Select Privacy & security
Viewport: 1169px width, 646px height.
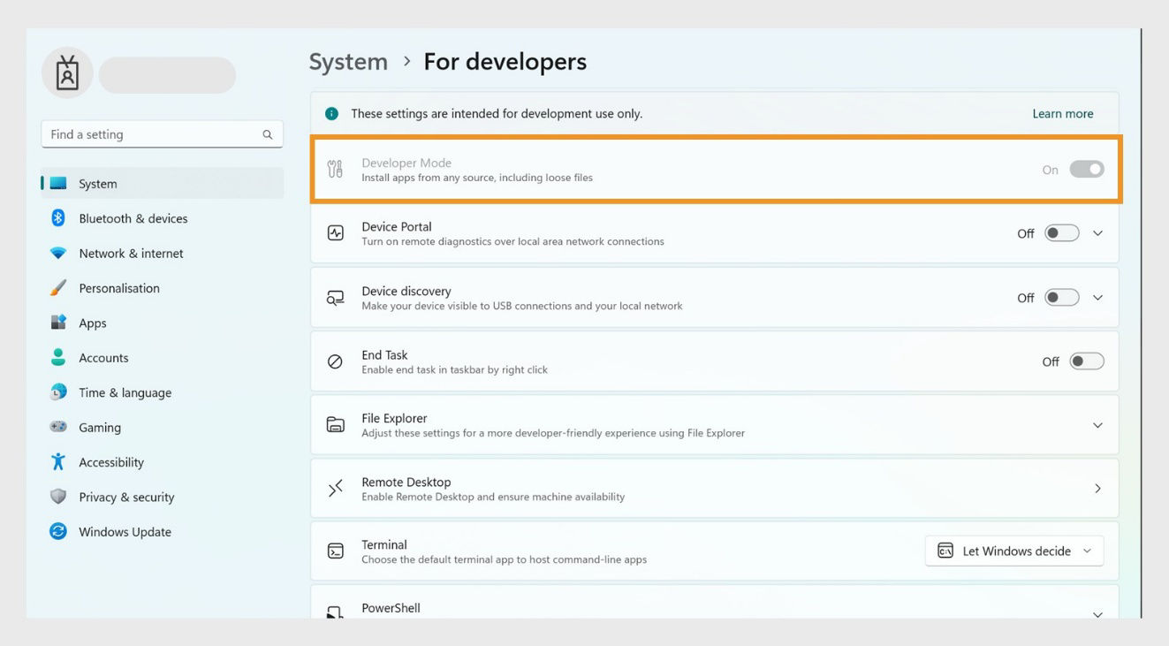[x=163, y=497]
